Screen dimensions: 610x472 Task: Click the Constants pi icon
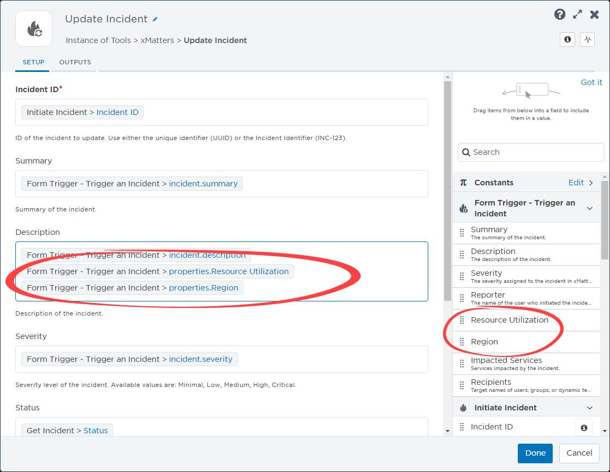463,183
